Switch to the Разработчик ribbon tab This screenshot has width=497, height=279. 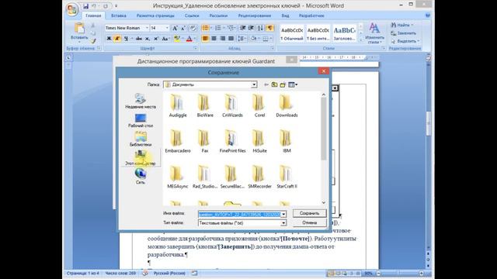311,15
